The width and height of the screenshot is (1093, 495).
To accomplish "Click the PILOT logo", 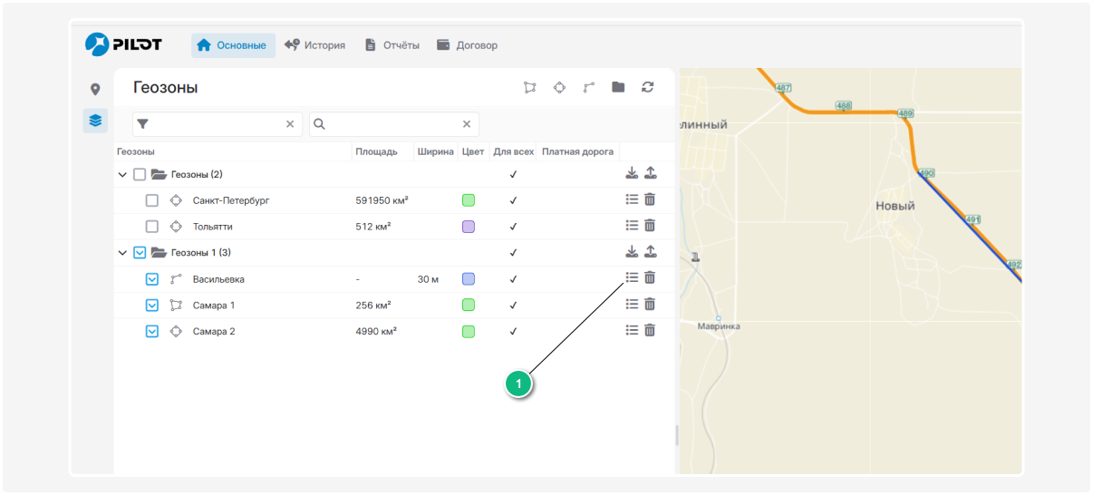I will (x=123, y=44).
